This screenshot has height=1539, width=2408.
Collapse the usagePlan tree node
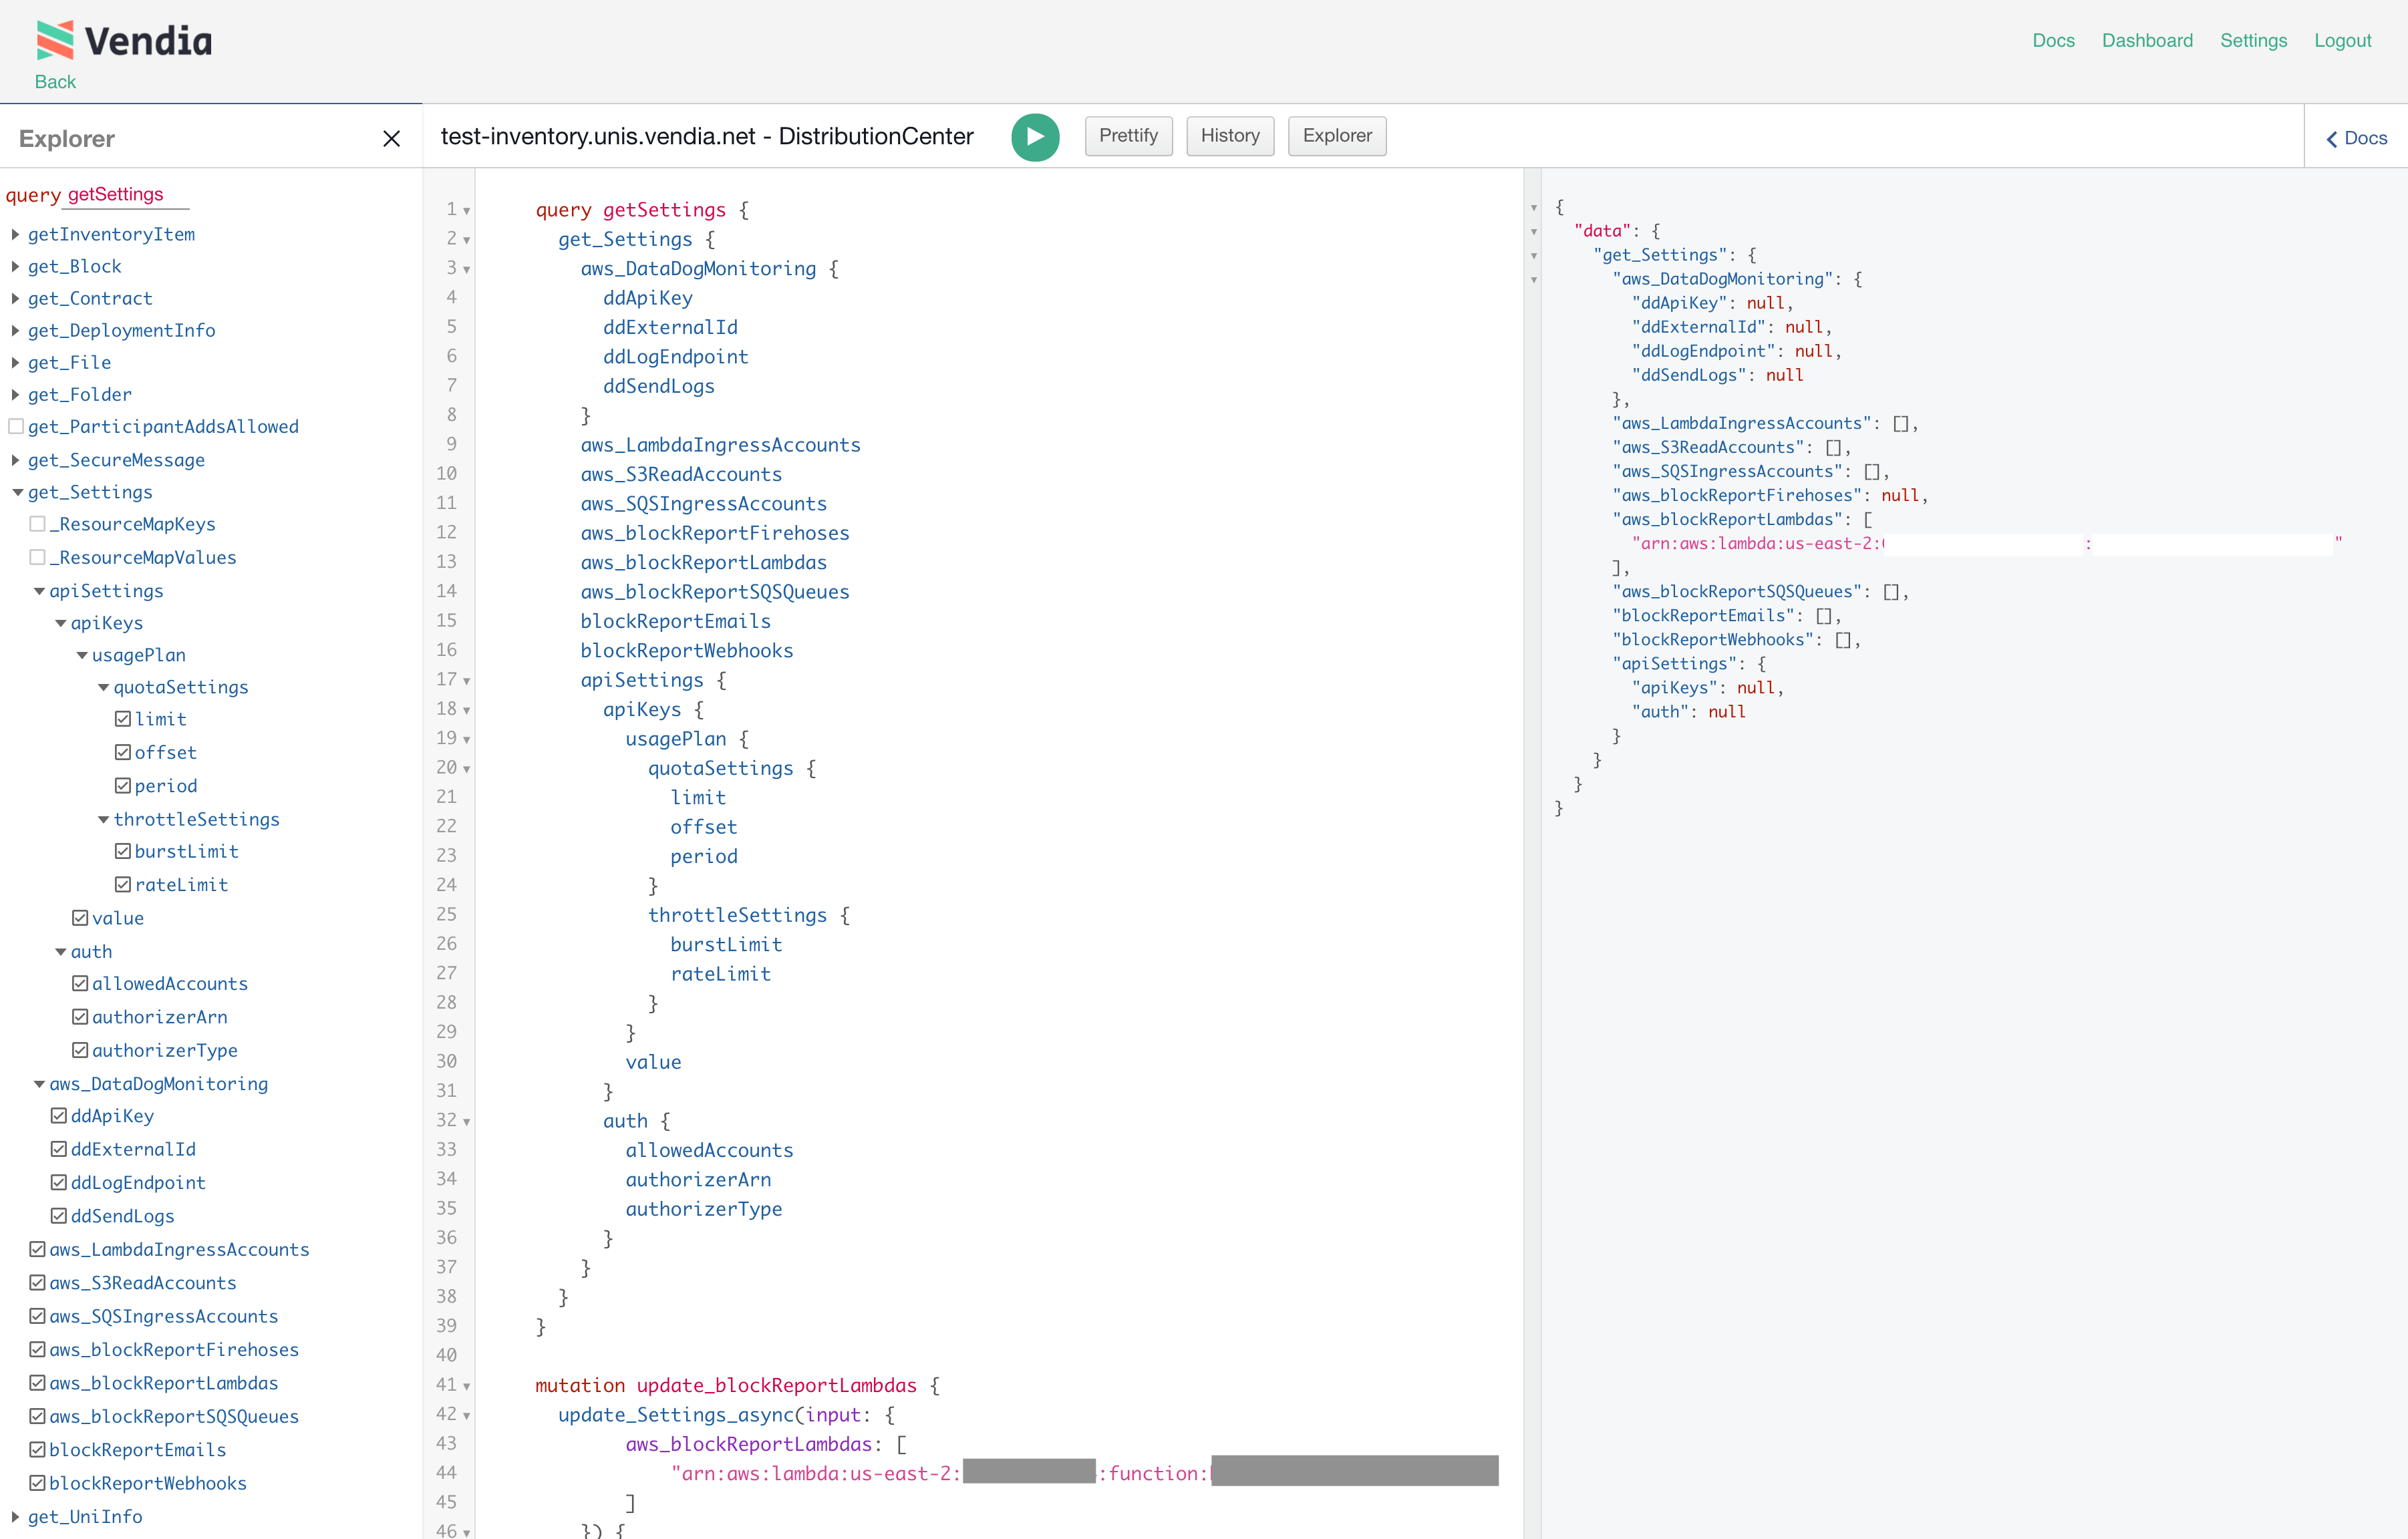point(82,655)
